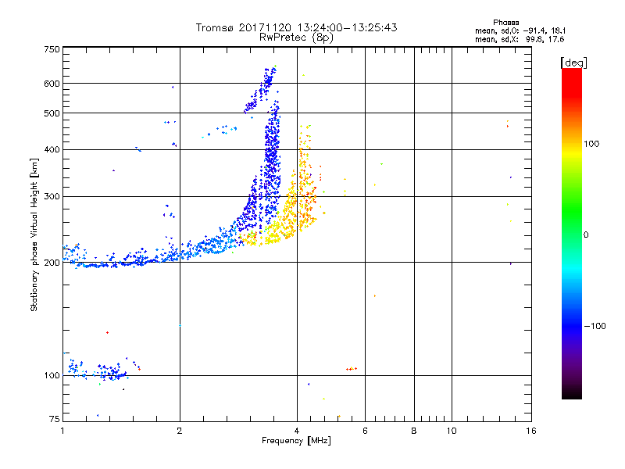Click the 'mean, sd,O: -91.4, 18.1' statistic

pyautogui.click(x=520, y=30)
